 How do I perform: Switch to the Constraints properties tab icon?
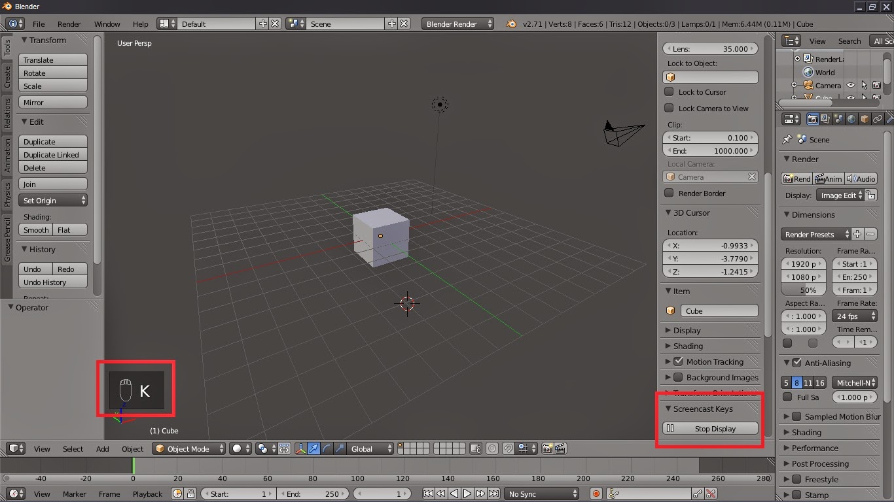click(878, 119)
